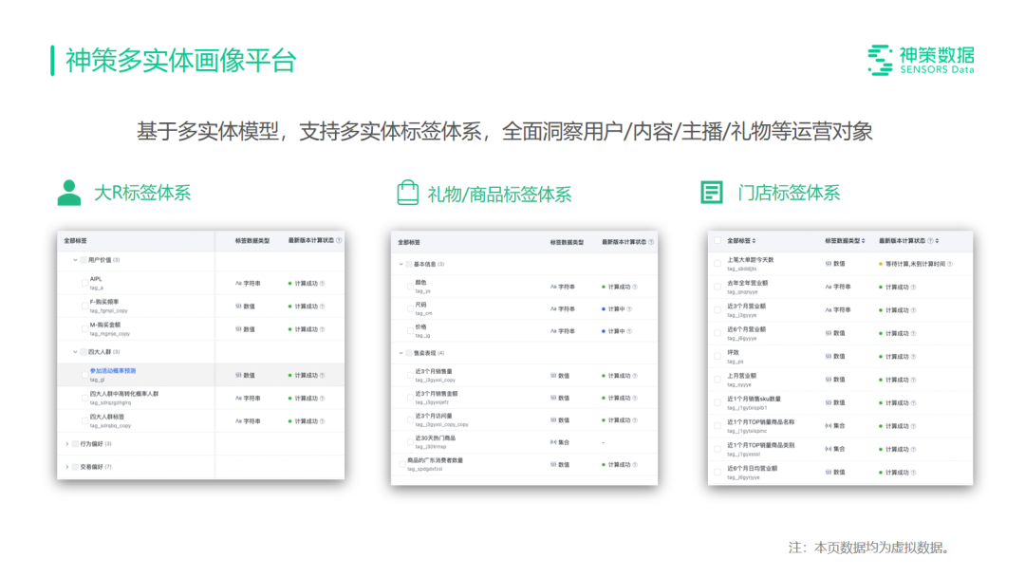Select the 全部标签 header checkbox in store panel
1025x577 pixels.
point(716,240)
